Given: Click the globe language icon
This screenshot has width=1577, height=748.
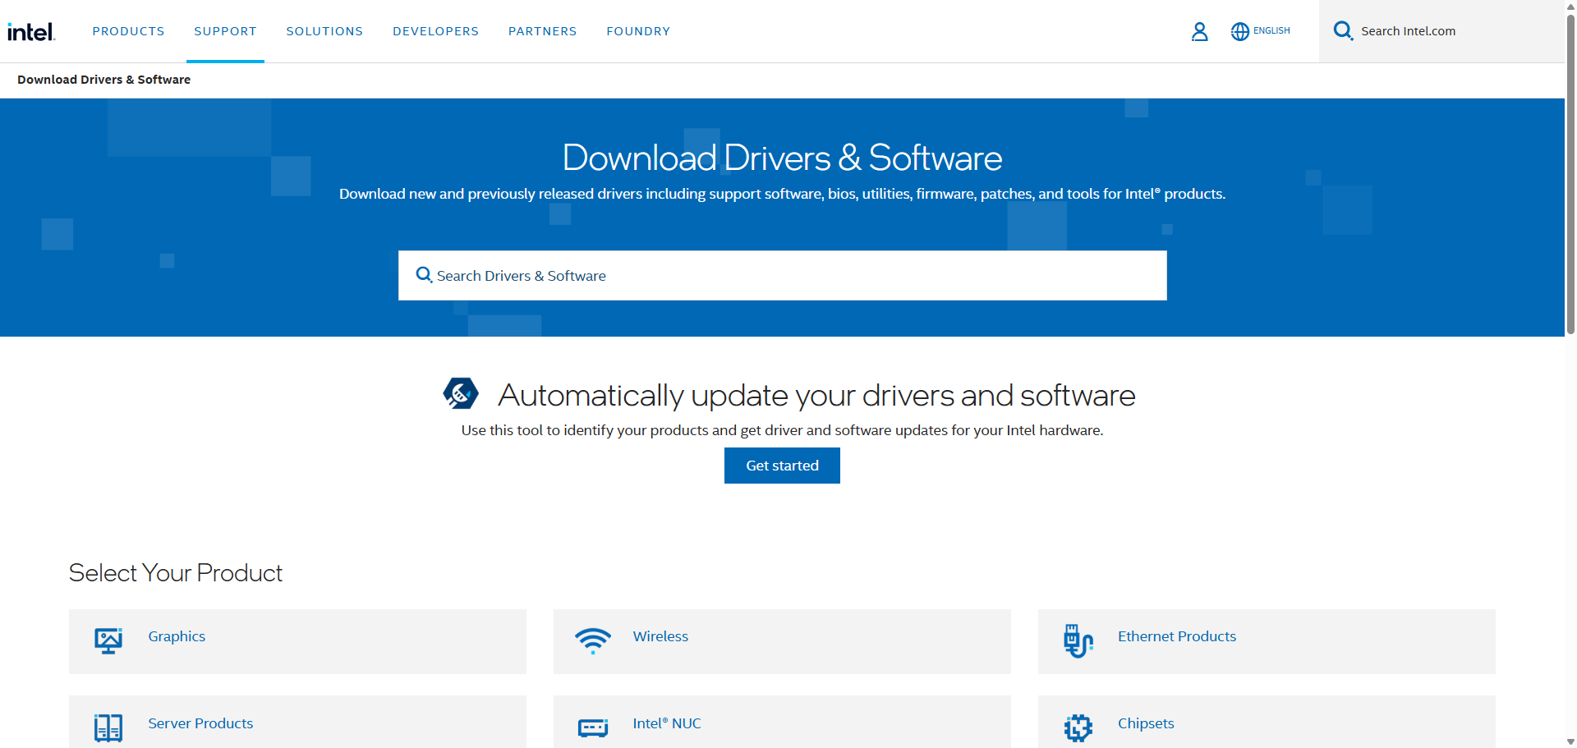Looking at the screenshot, I should pyautogui.click(x=1240, y=31).
